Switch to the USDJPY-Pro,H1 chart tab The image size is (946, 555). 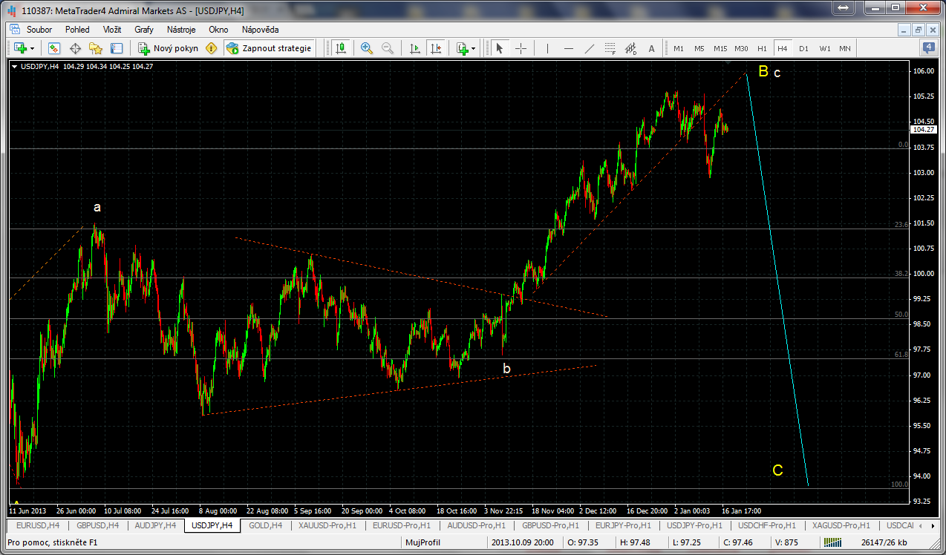[694, 525]
